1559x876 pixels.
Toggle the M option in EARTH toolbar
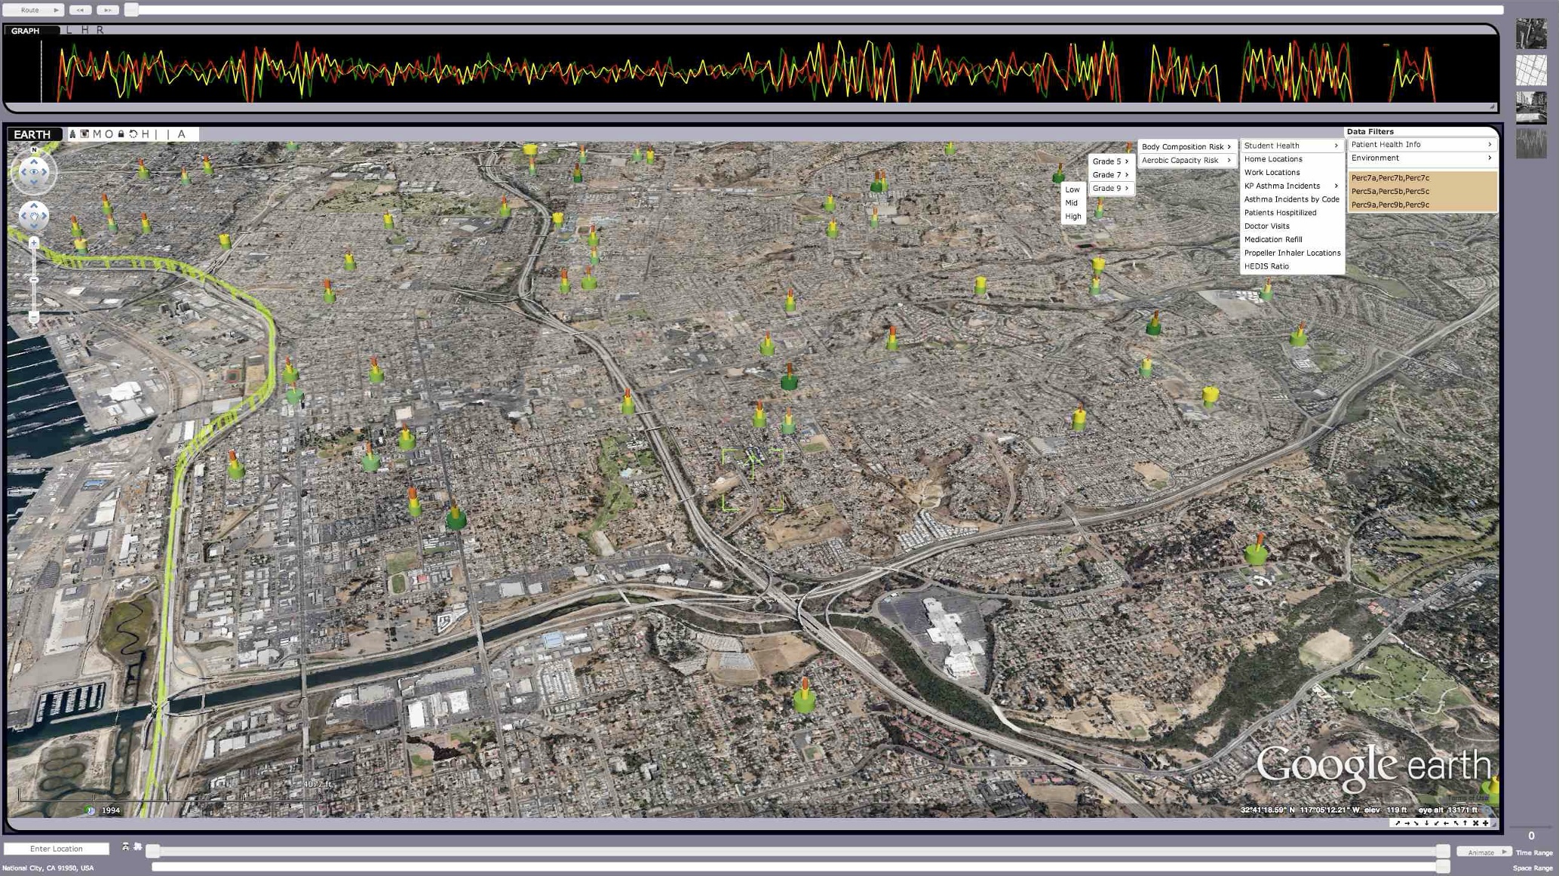point(97,134)
